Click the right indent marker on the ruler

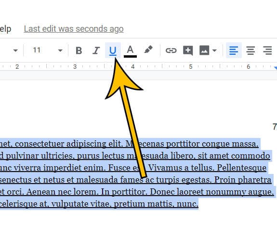276,68
